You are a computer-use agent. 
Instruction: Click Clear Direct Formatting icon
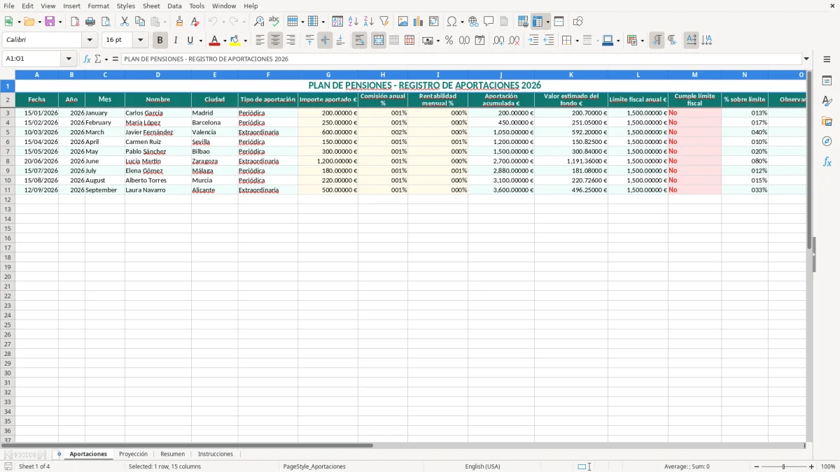(195, 22)
